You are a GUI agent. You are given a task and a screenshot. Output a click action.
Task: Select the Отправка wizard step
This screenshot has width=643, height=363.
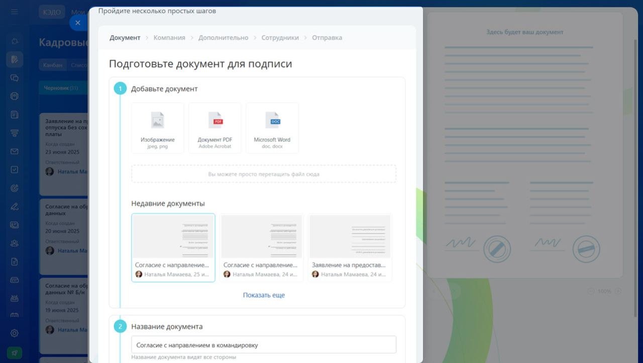[327, 38]
